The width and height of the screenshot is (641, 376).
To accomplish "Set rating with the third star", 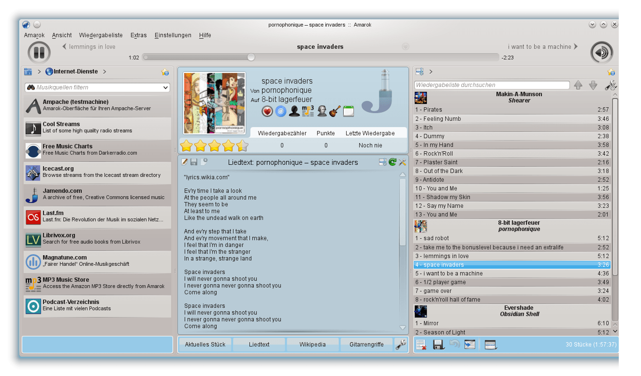I will coord(214,145).
